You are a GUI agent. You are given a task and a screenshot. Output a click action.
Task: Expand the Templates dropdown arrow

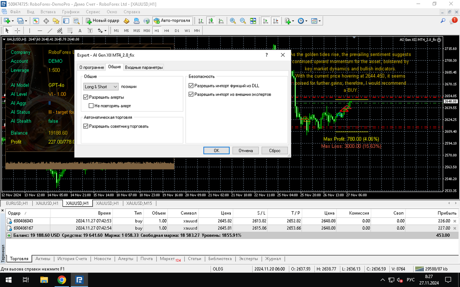(x=319, y=21)
